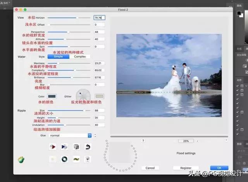Select Simple water style

point(59,57)
